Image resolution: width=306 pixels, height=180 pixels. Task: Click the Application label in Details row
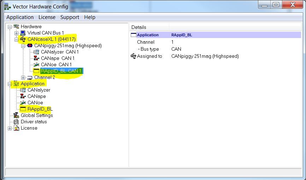coord(148,35)
